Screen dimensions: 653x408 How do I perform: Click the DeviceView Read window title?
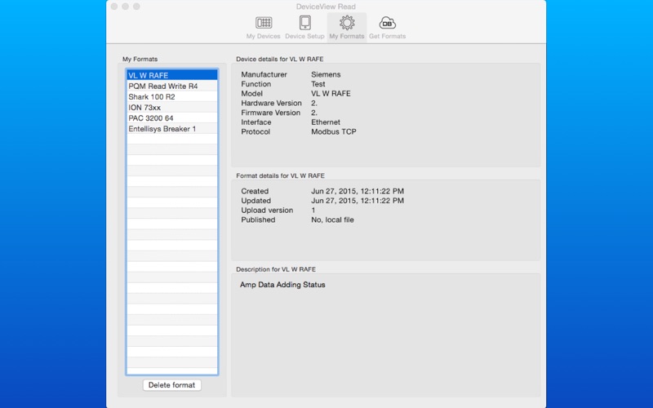click(x=326, y=7)
